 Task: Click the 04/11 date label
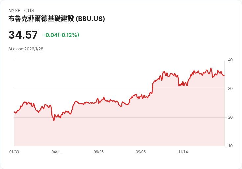[56, 152]
